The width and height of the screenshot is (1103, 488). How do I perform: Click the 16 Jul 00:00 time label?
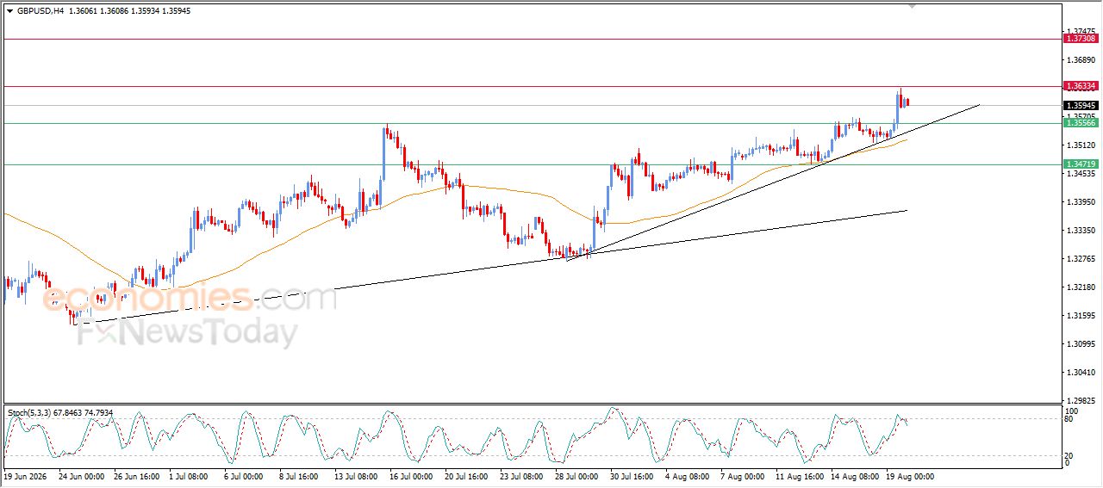click(412, 476)
